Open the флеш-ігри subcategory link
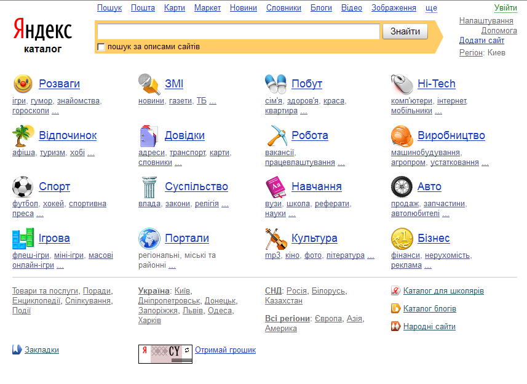 tap(31, 255)
